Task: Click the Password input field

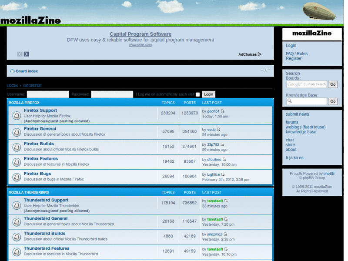Action: click(112, 94)
